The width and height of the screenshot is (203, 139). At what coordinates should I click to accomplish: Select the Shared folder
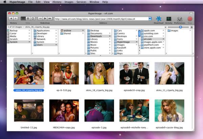pos(72,33)
